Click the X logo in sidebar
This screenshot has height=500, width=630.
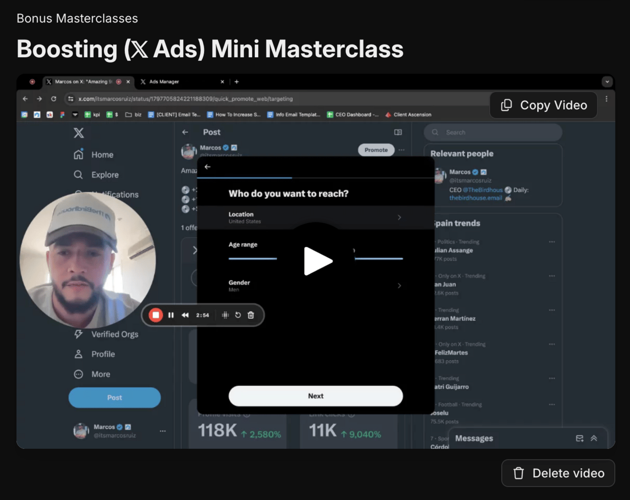(x=79, y=133)
